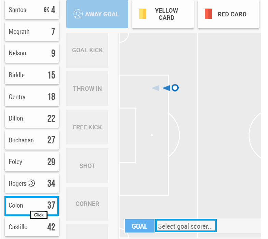
Task: Click the CORNER event button
Action: (88, 204)
